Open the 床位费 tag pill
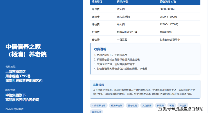The height and width of the screenshot is (113, 208). click(x=183, y=105)
